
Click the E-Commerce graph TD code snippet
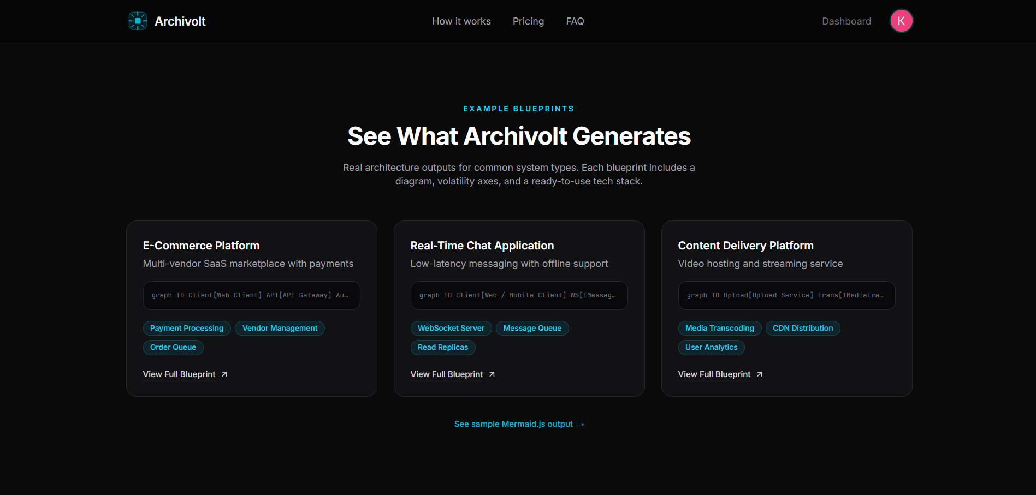(251, 295)
